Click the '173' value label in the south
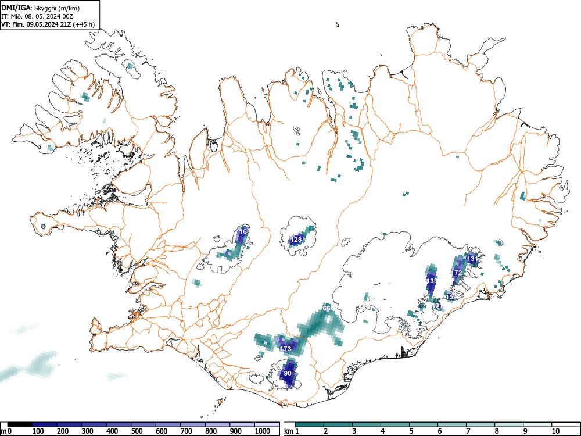 (x=286, y=348)
